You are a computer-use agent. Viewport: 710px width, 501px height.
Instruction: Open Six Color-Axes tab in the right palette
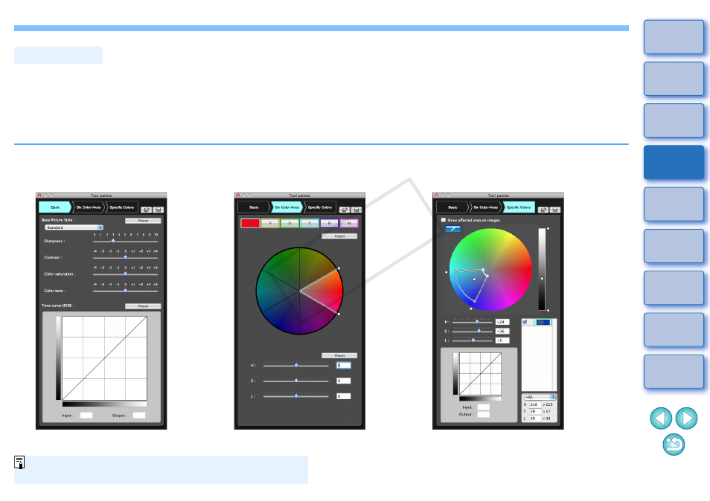click(x=485, y=207)
